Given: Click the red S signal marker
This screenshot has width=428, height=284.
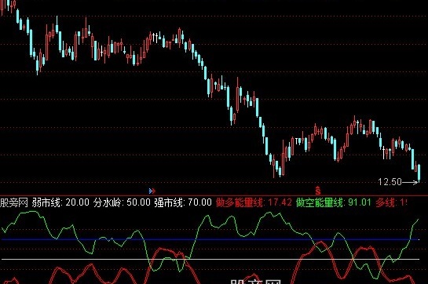Looking at the screenshot, I should (317, 190).
